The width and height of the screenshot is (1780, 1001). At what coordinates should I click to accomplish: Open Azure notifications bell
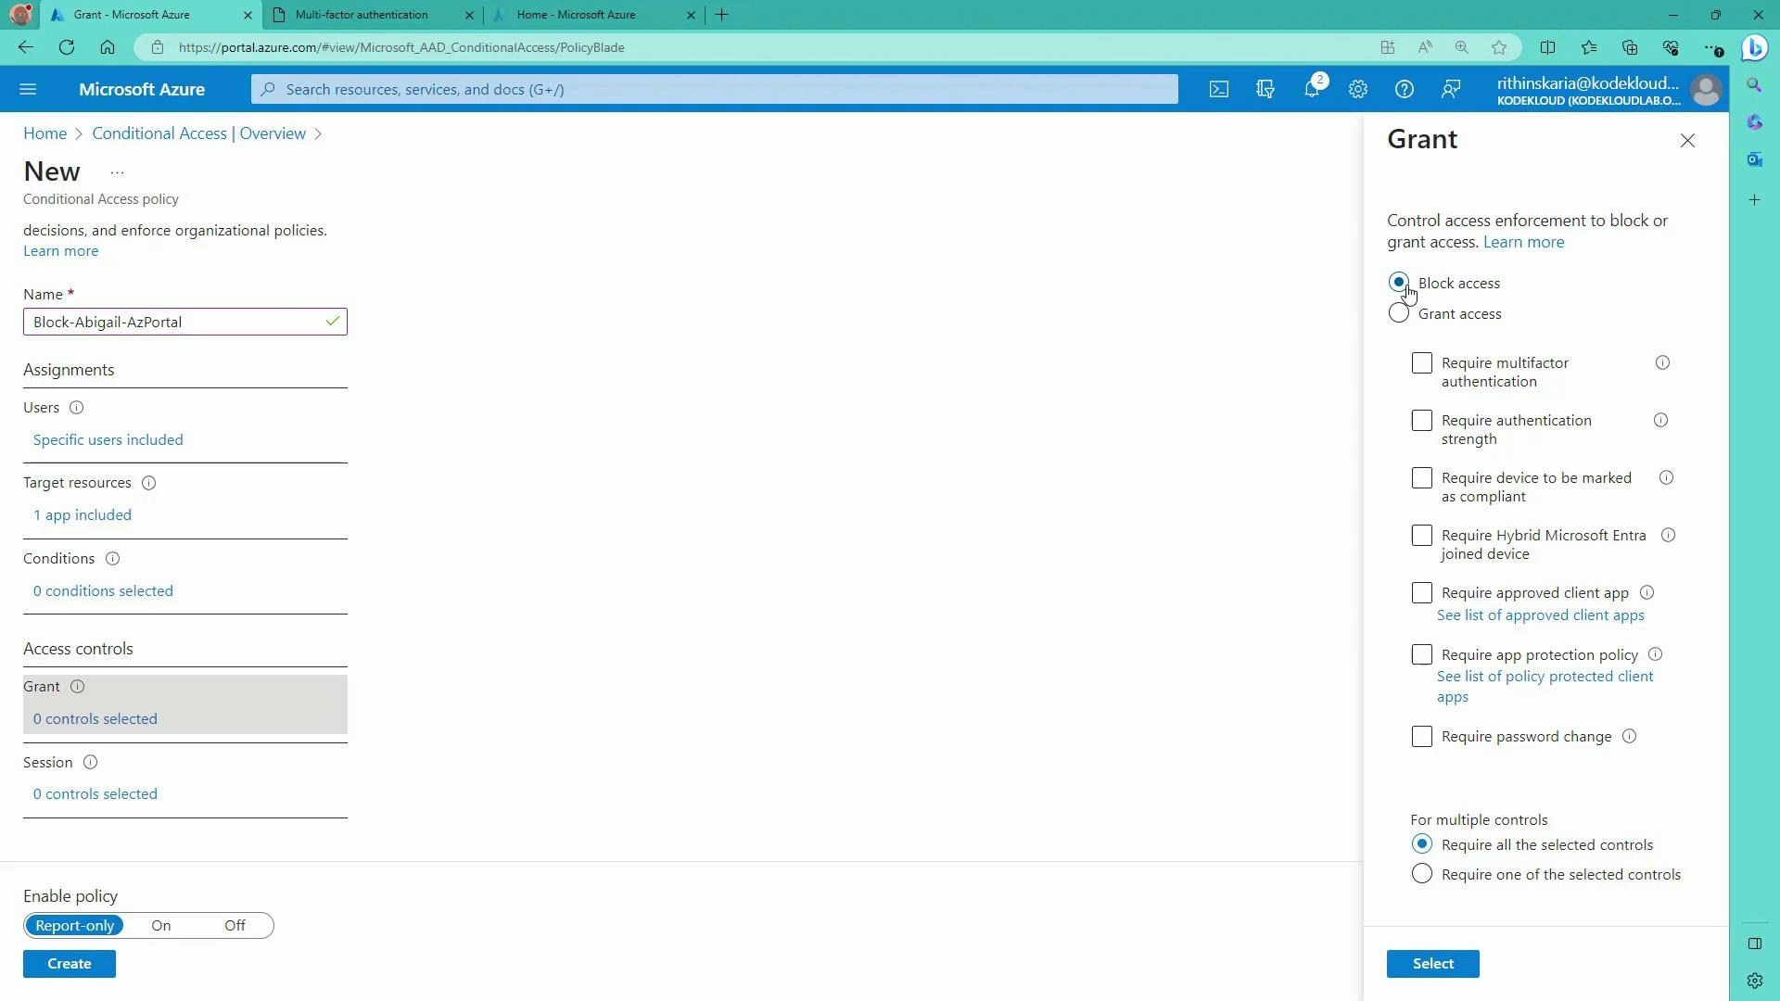1311,89
